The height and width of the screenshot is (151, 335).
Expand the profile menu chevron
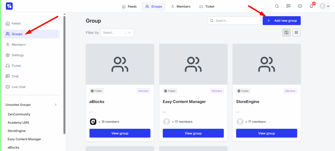(328, 7)
